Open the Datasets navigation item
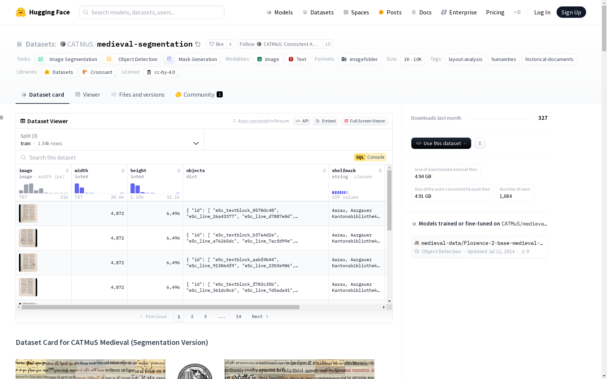The image size is (607, 379). click(x=318, y=12)
